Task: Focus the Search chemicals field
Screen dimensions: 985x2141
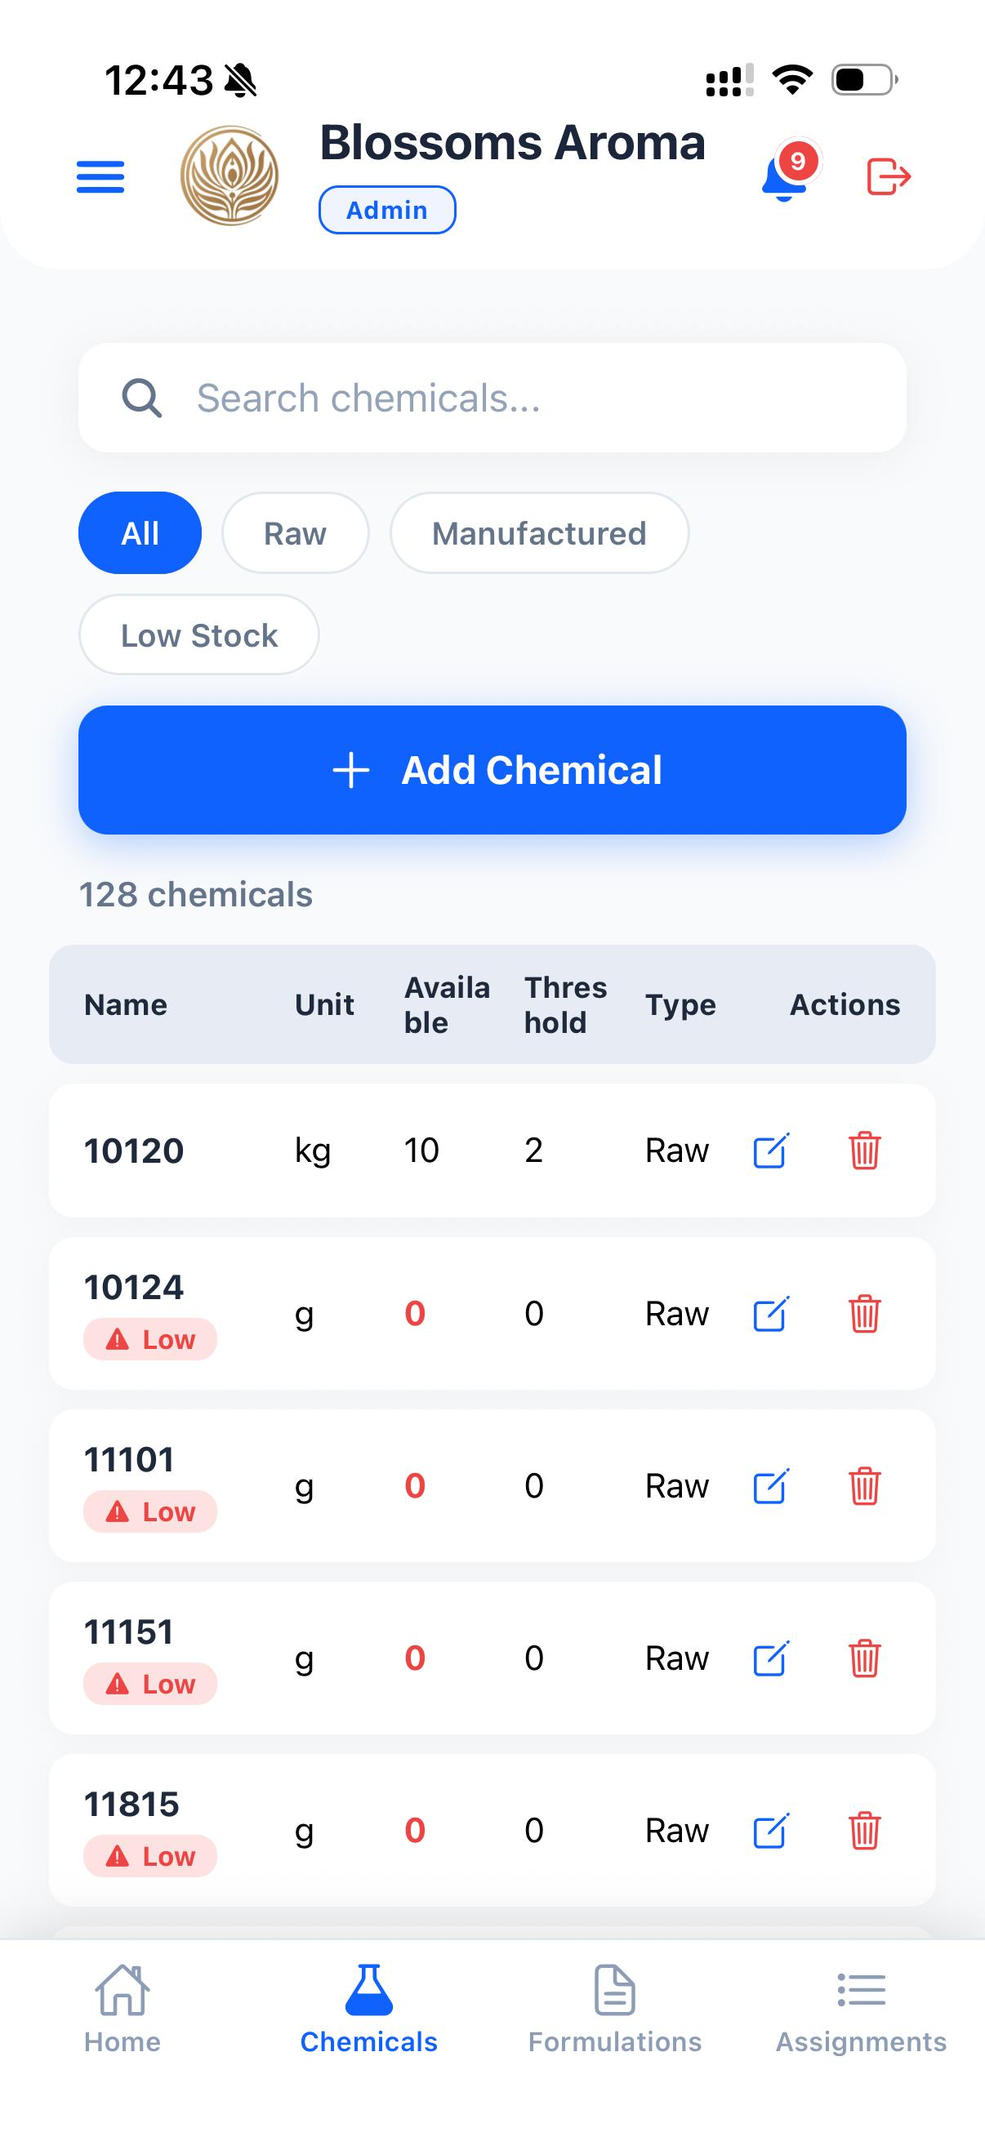Action: 492,398
